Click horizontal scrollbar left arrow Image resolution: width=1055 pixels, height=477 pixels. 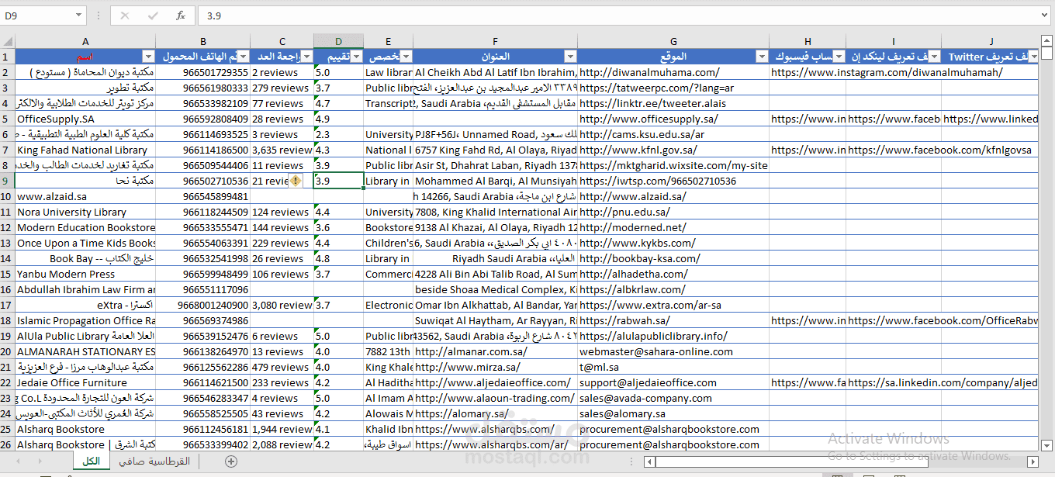coord(649,461)
